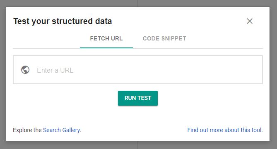The width and height of the screenshot is (277, 149).
Task: Click the globe icon in the URL field
Action: point(25,70)
